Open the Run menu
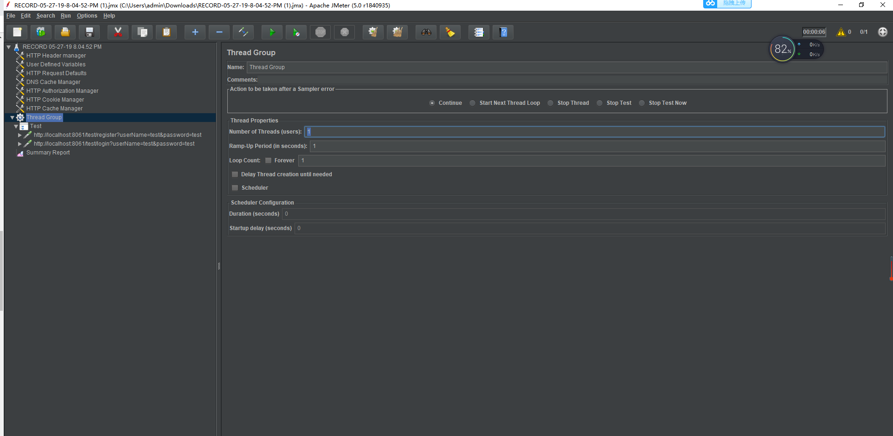Image resolution: width=893 pixels, height=436 pixels. [x=65, y=16]
